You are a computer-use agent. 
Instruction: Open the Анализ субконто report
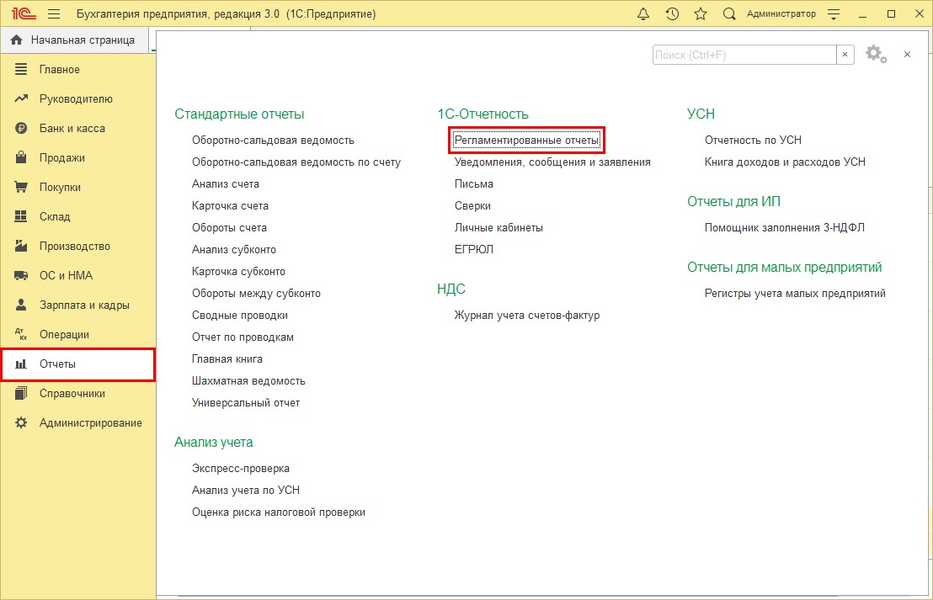click(234, 250)
